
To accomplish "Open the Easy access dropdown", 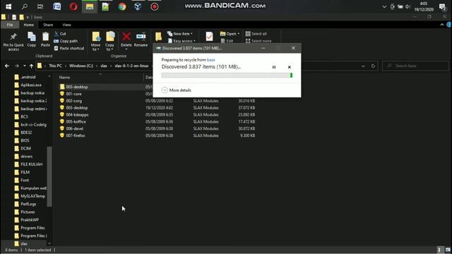I will tap(182, 41).
